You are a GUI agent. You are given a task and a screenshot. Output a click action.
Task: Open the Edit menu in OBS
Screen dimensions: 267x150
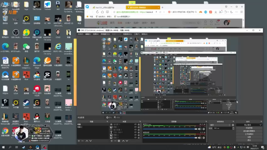88,34
